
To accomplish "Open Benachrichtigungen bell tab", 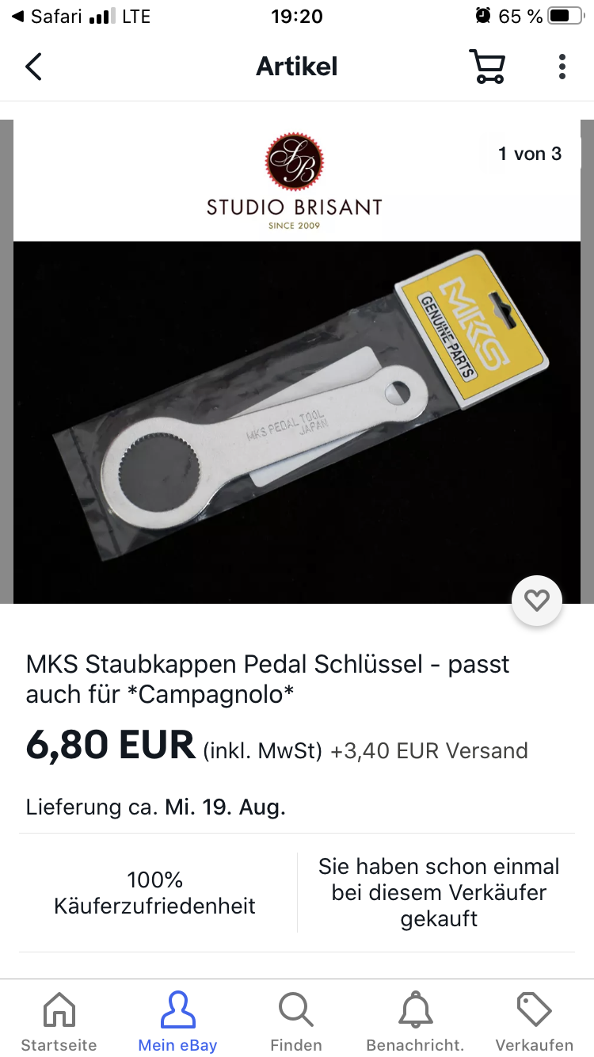I will [415, 1022].
